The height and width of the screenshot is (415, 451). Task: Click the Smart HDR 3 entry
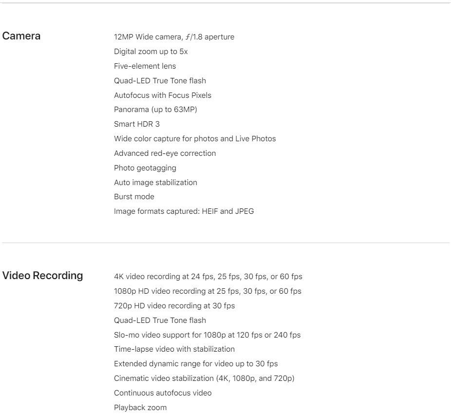tap(137, 124)
